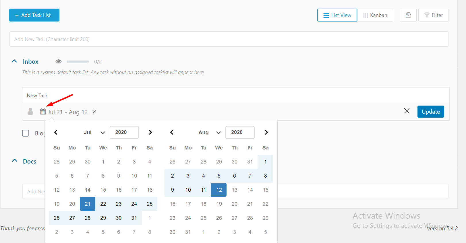Open the archive icon button

(408, 15)
